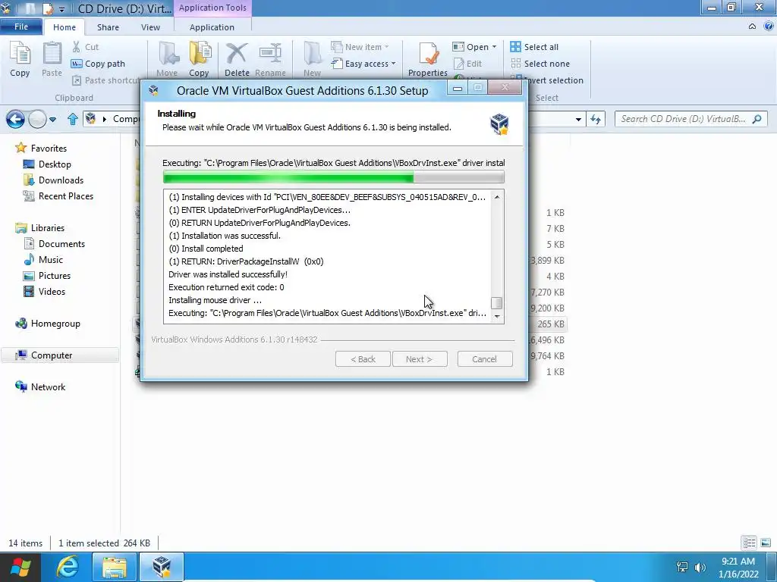The width and height of the screenshot is (777, 582).
Task: Expand the address bar history dropdown
Action: click(x=578, y=119)
